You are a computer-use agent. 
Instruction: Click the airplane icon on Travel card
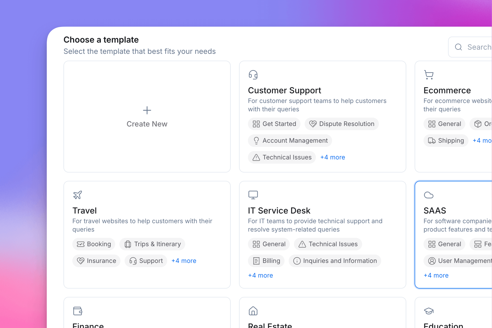77,195
